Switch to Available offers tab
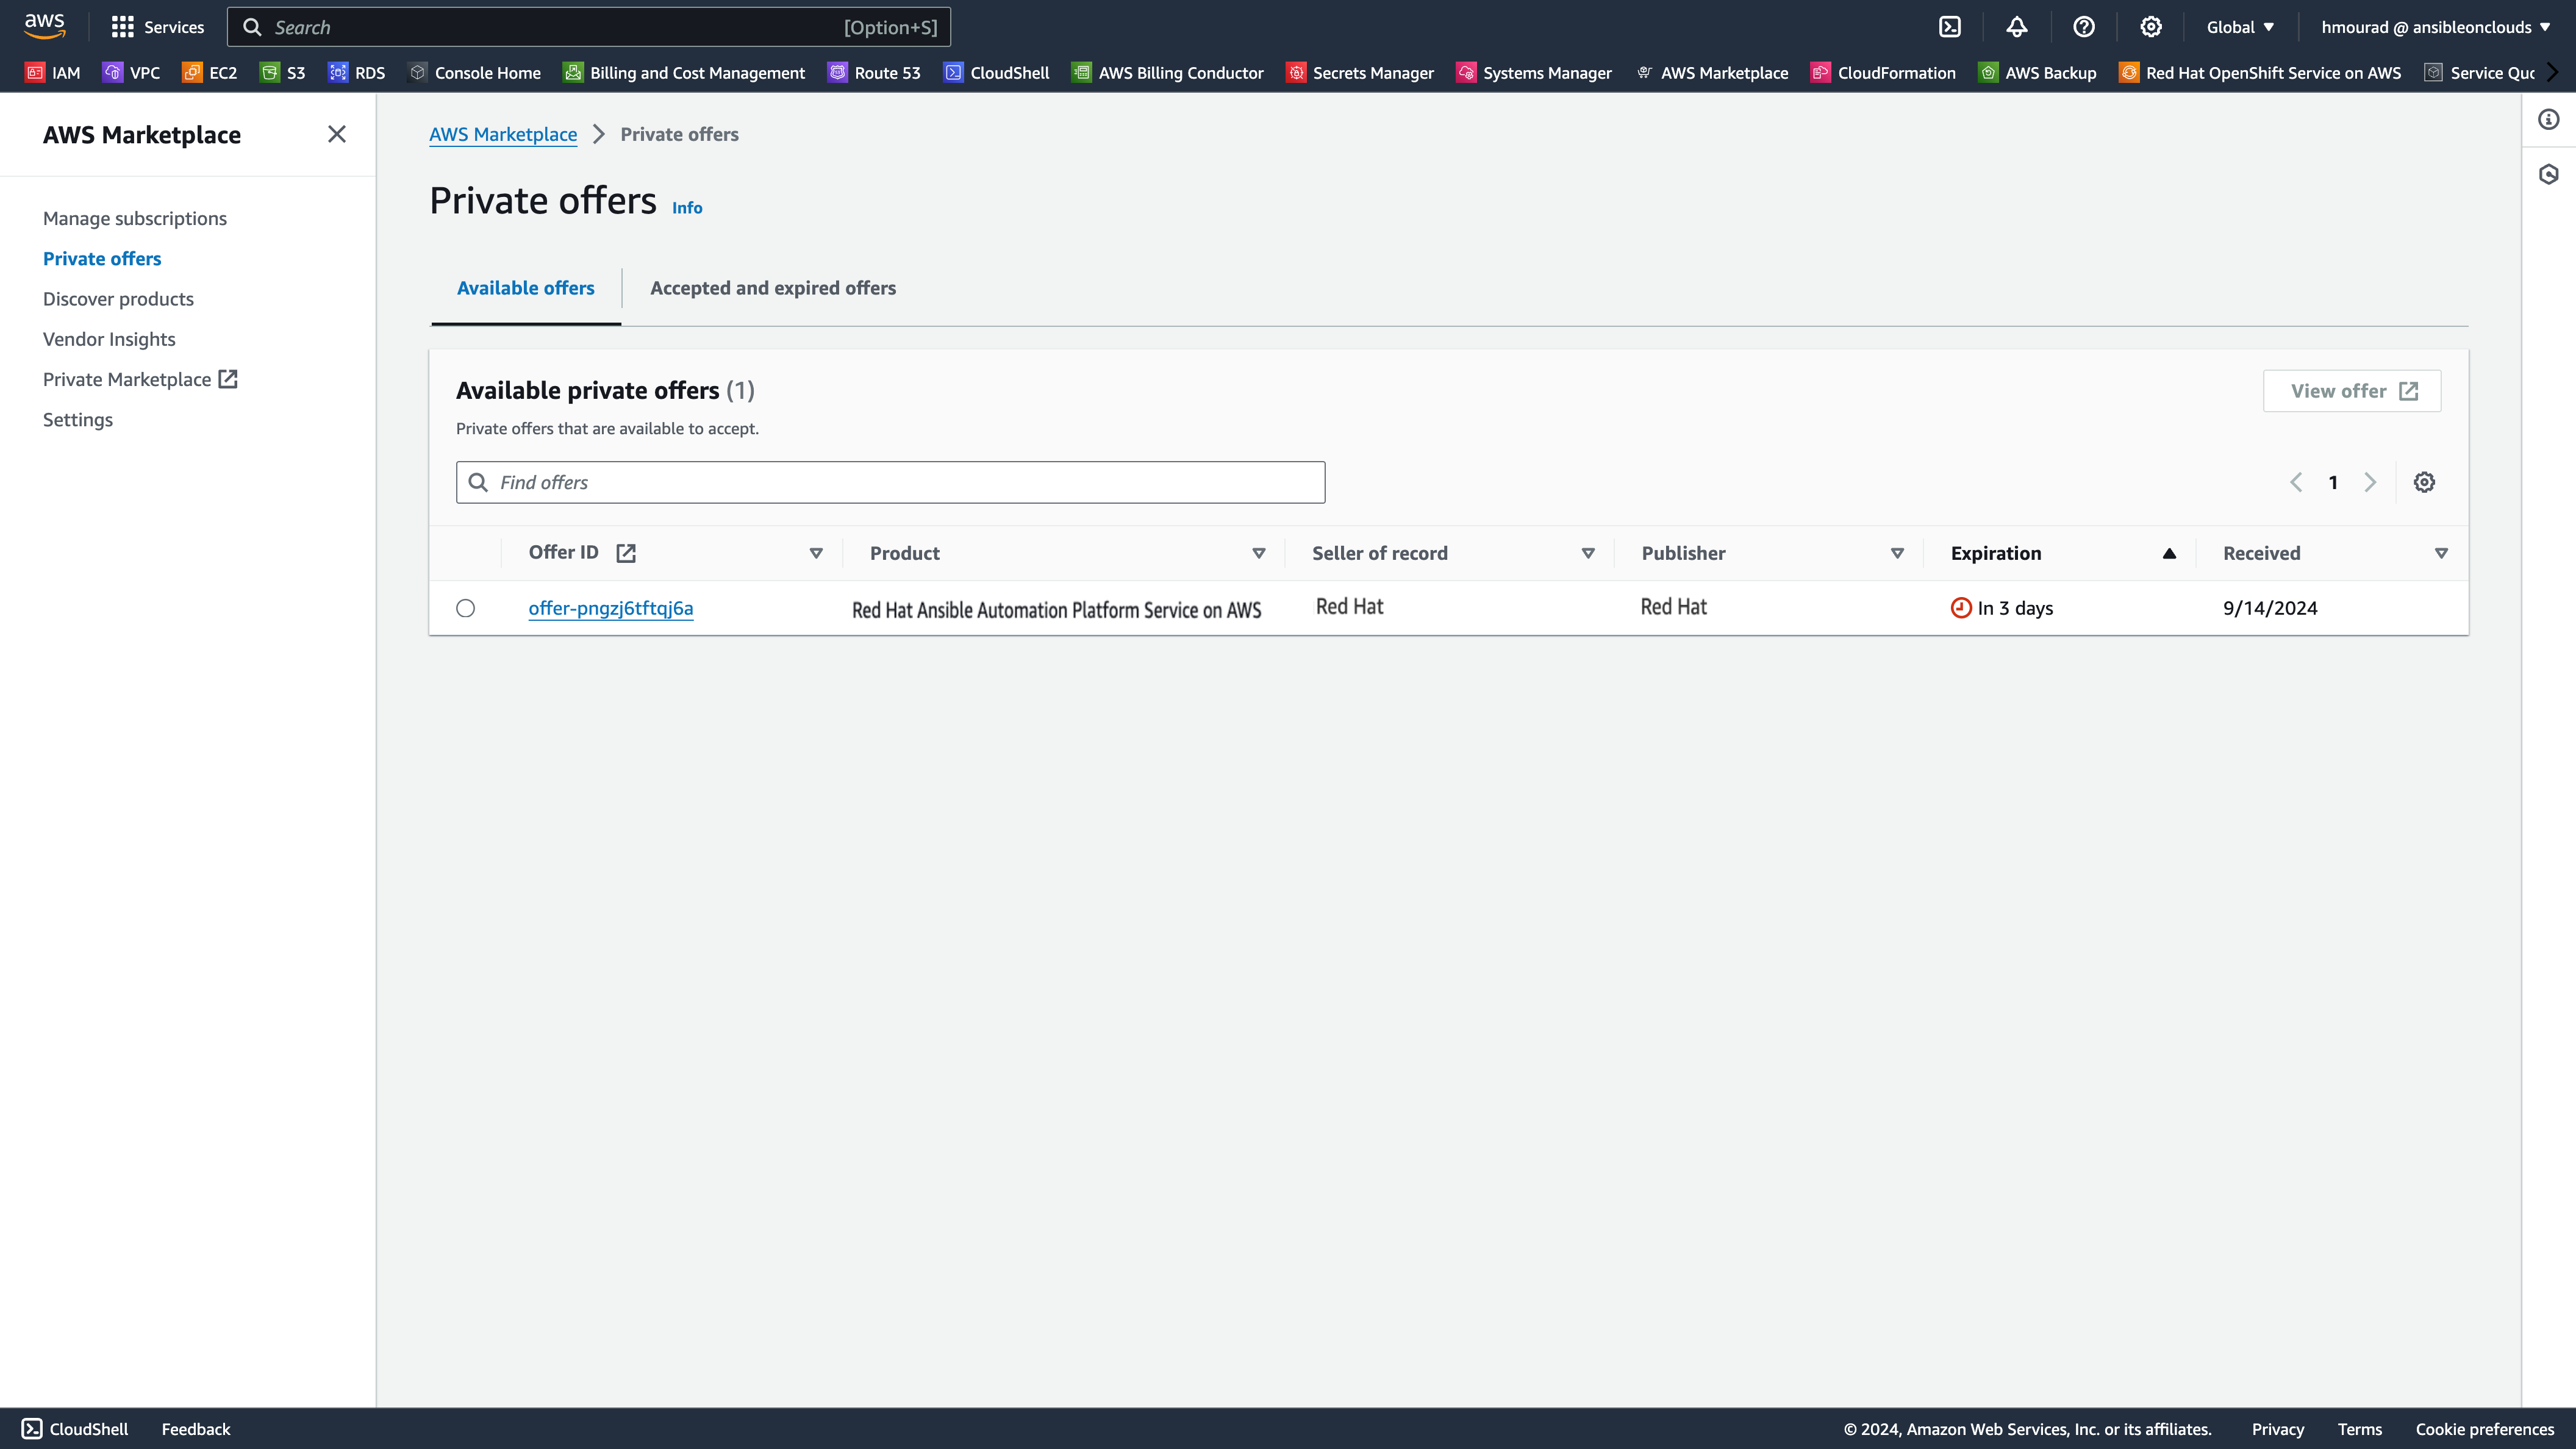This screenshot has width=2576, height=1449. (x=526, y=287)
